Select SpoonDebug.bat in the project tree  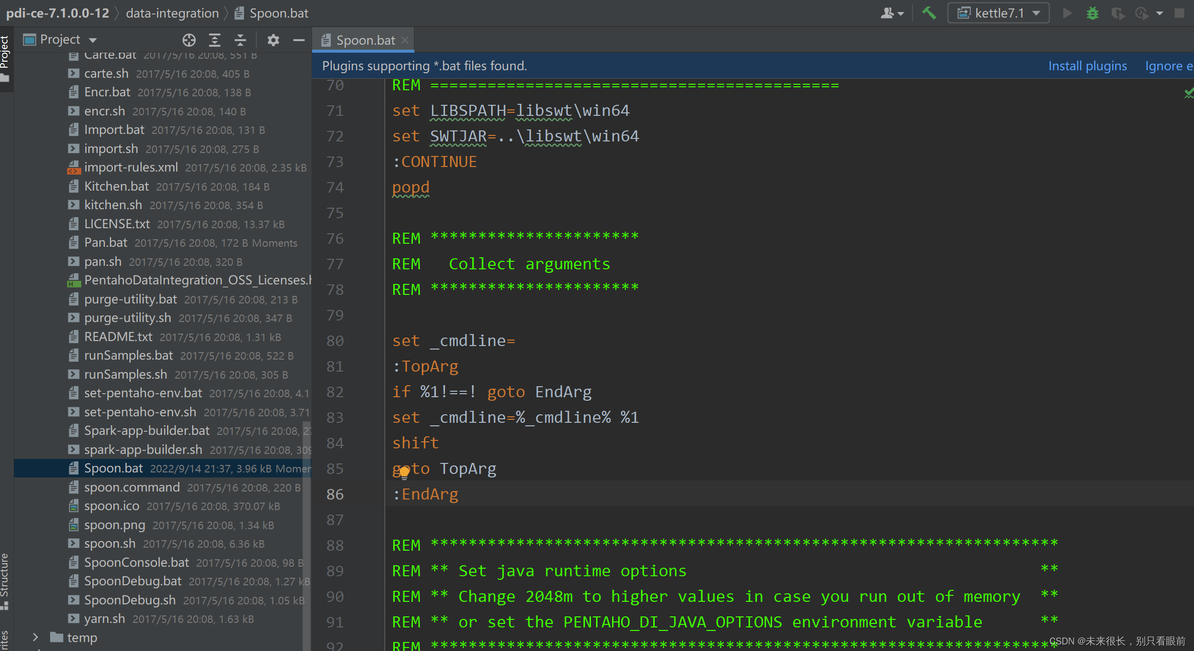(132, 581)
